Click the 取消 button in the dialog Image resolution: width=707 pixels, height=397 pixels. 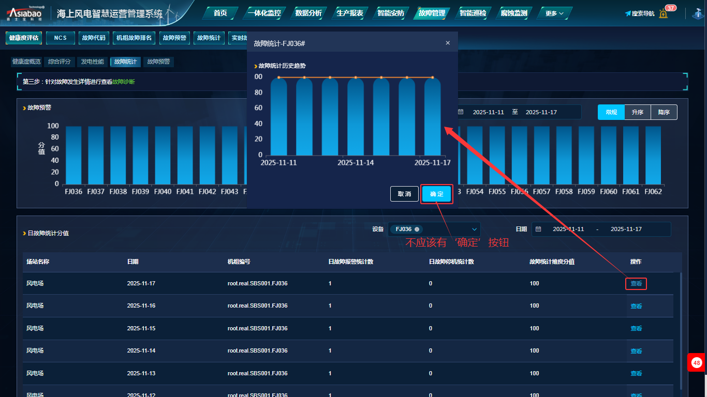(404, 194)
